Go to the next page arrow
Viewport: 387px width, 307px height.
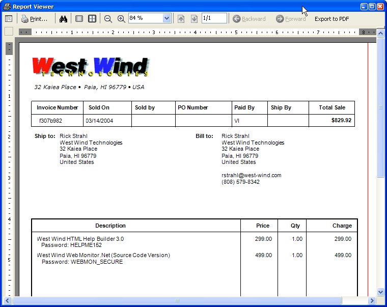(x=194, y=19)
